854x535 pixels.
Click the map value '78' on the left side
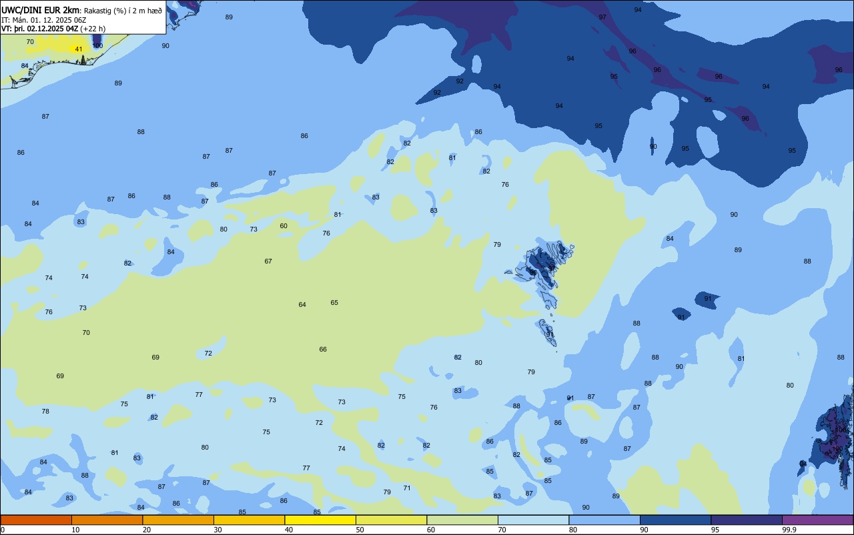[45, 411]
